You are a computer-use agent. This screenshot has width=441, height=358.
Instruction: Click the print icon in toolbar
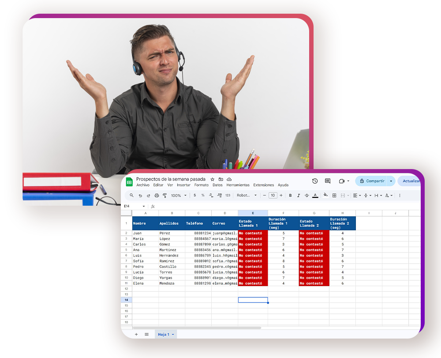(157, 196)
